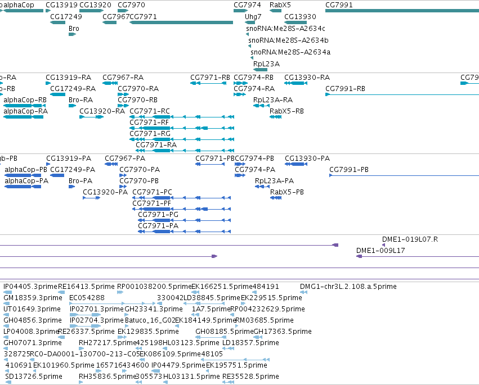Image resolution: width=479 pixels, height=385 pixels.
Task: Select the Bro-PA protein label
Action: pyautogui.click(x=80, y=181)
